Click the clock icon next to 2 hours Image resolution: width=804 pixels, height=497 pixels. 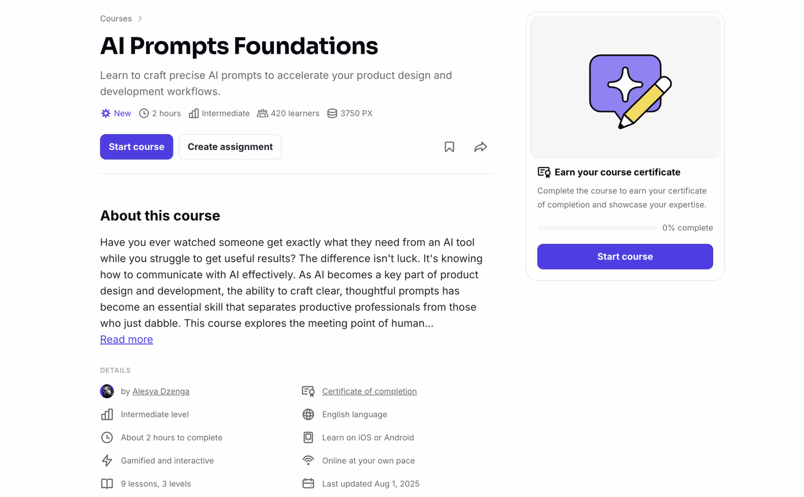144,113
